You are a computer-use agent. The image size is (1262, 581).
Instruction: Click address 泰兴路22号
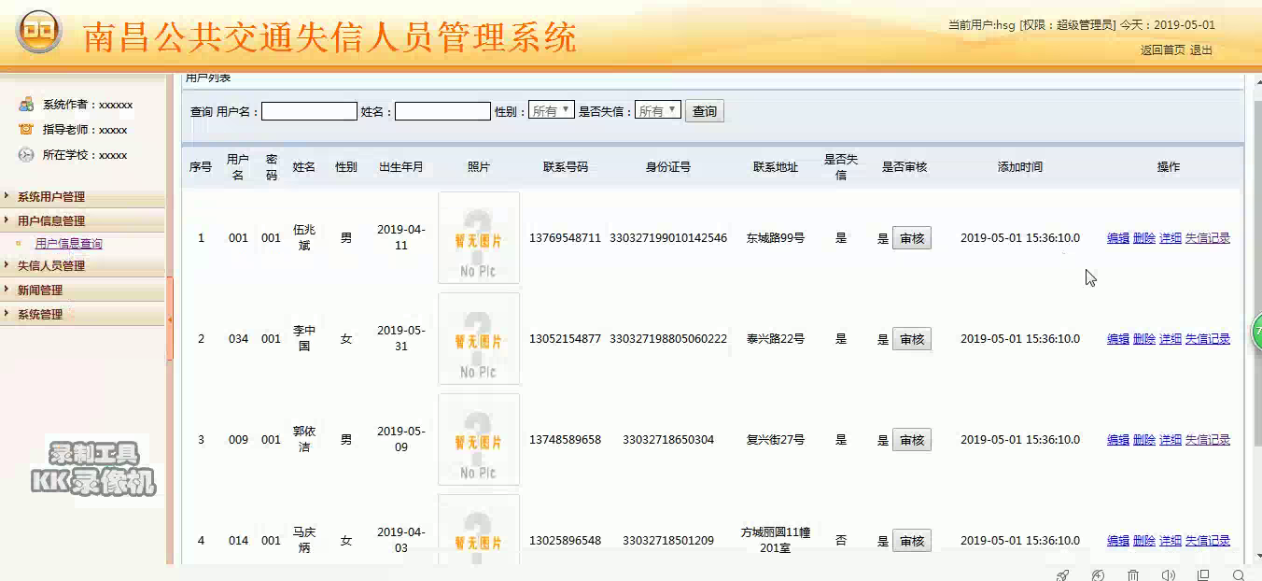[x=776, y=339]
